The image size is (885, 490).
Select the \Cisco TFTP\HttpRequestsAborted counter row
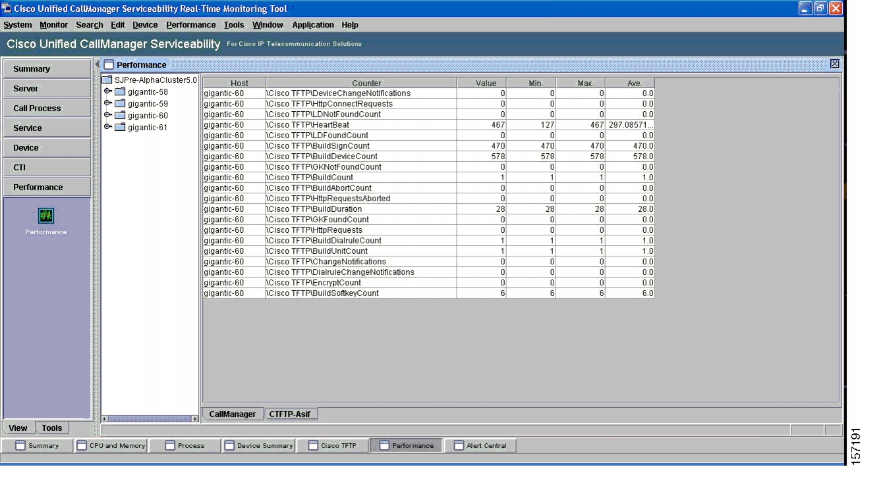coord(428,199)
